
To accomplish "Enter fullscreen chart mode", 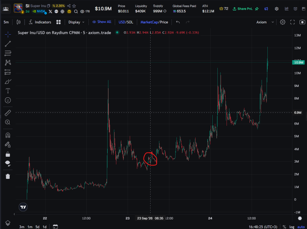I will [x=292, y=22].
